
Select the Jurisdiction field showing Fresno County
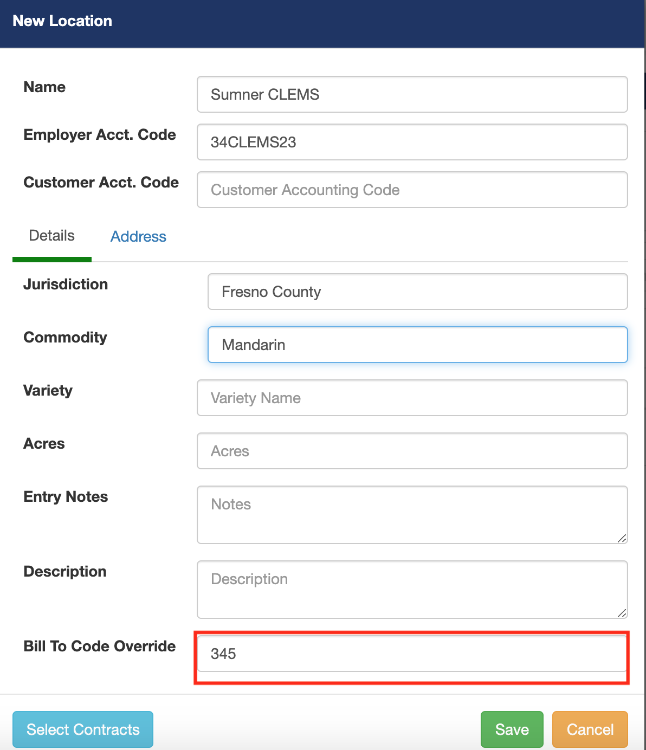click(x=417, y=292)
